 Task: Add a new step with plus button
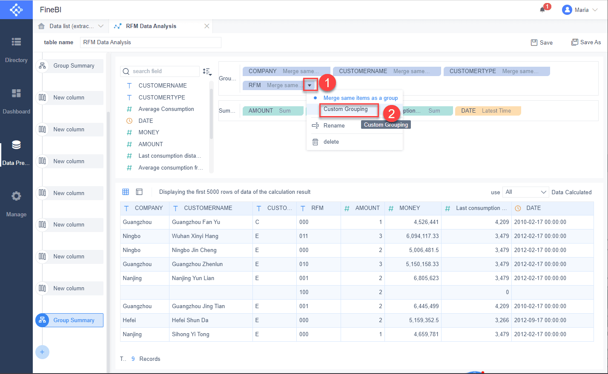[42, 352]
